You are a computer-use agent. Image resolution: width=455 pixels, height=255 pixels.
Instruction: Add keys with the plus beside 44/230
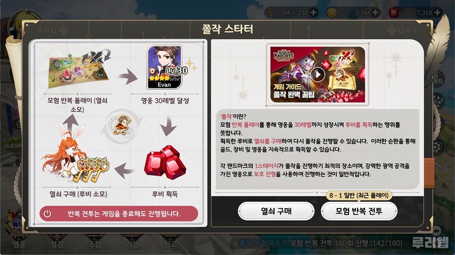tap(313, 13)
